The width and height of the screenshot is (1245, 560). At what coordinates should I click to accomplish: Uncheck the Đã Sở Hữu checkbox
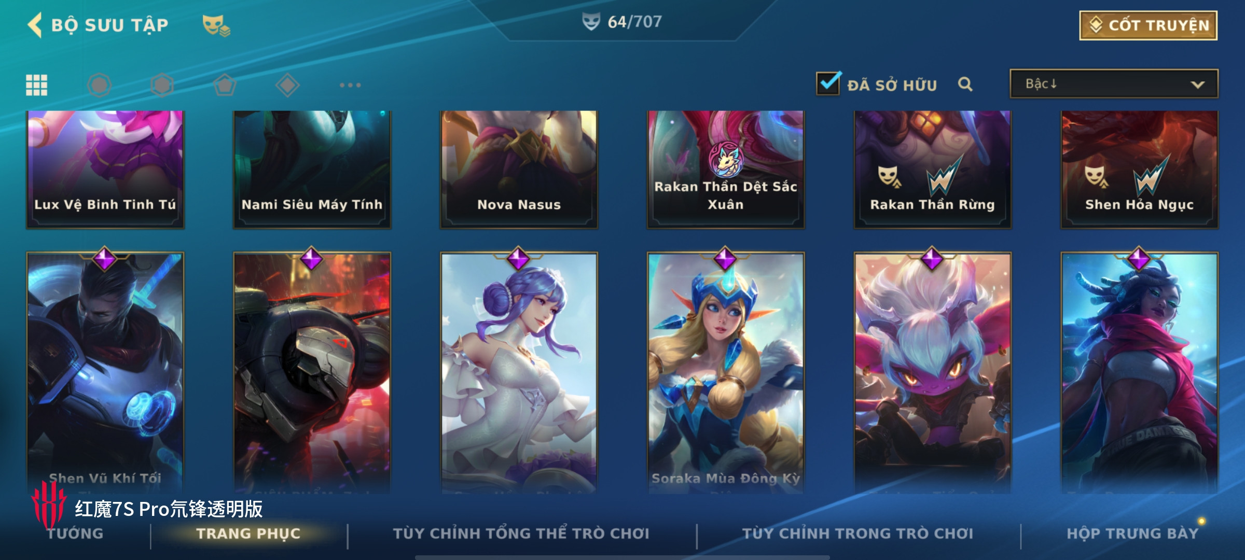[x=828, y=83]
